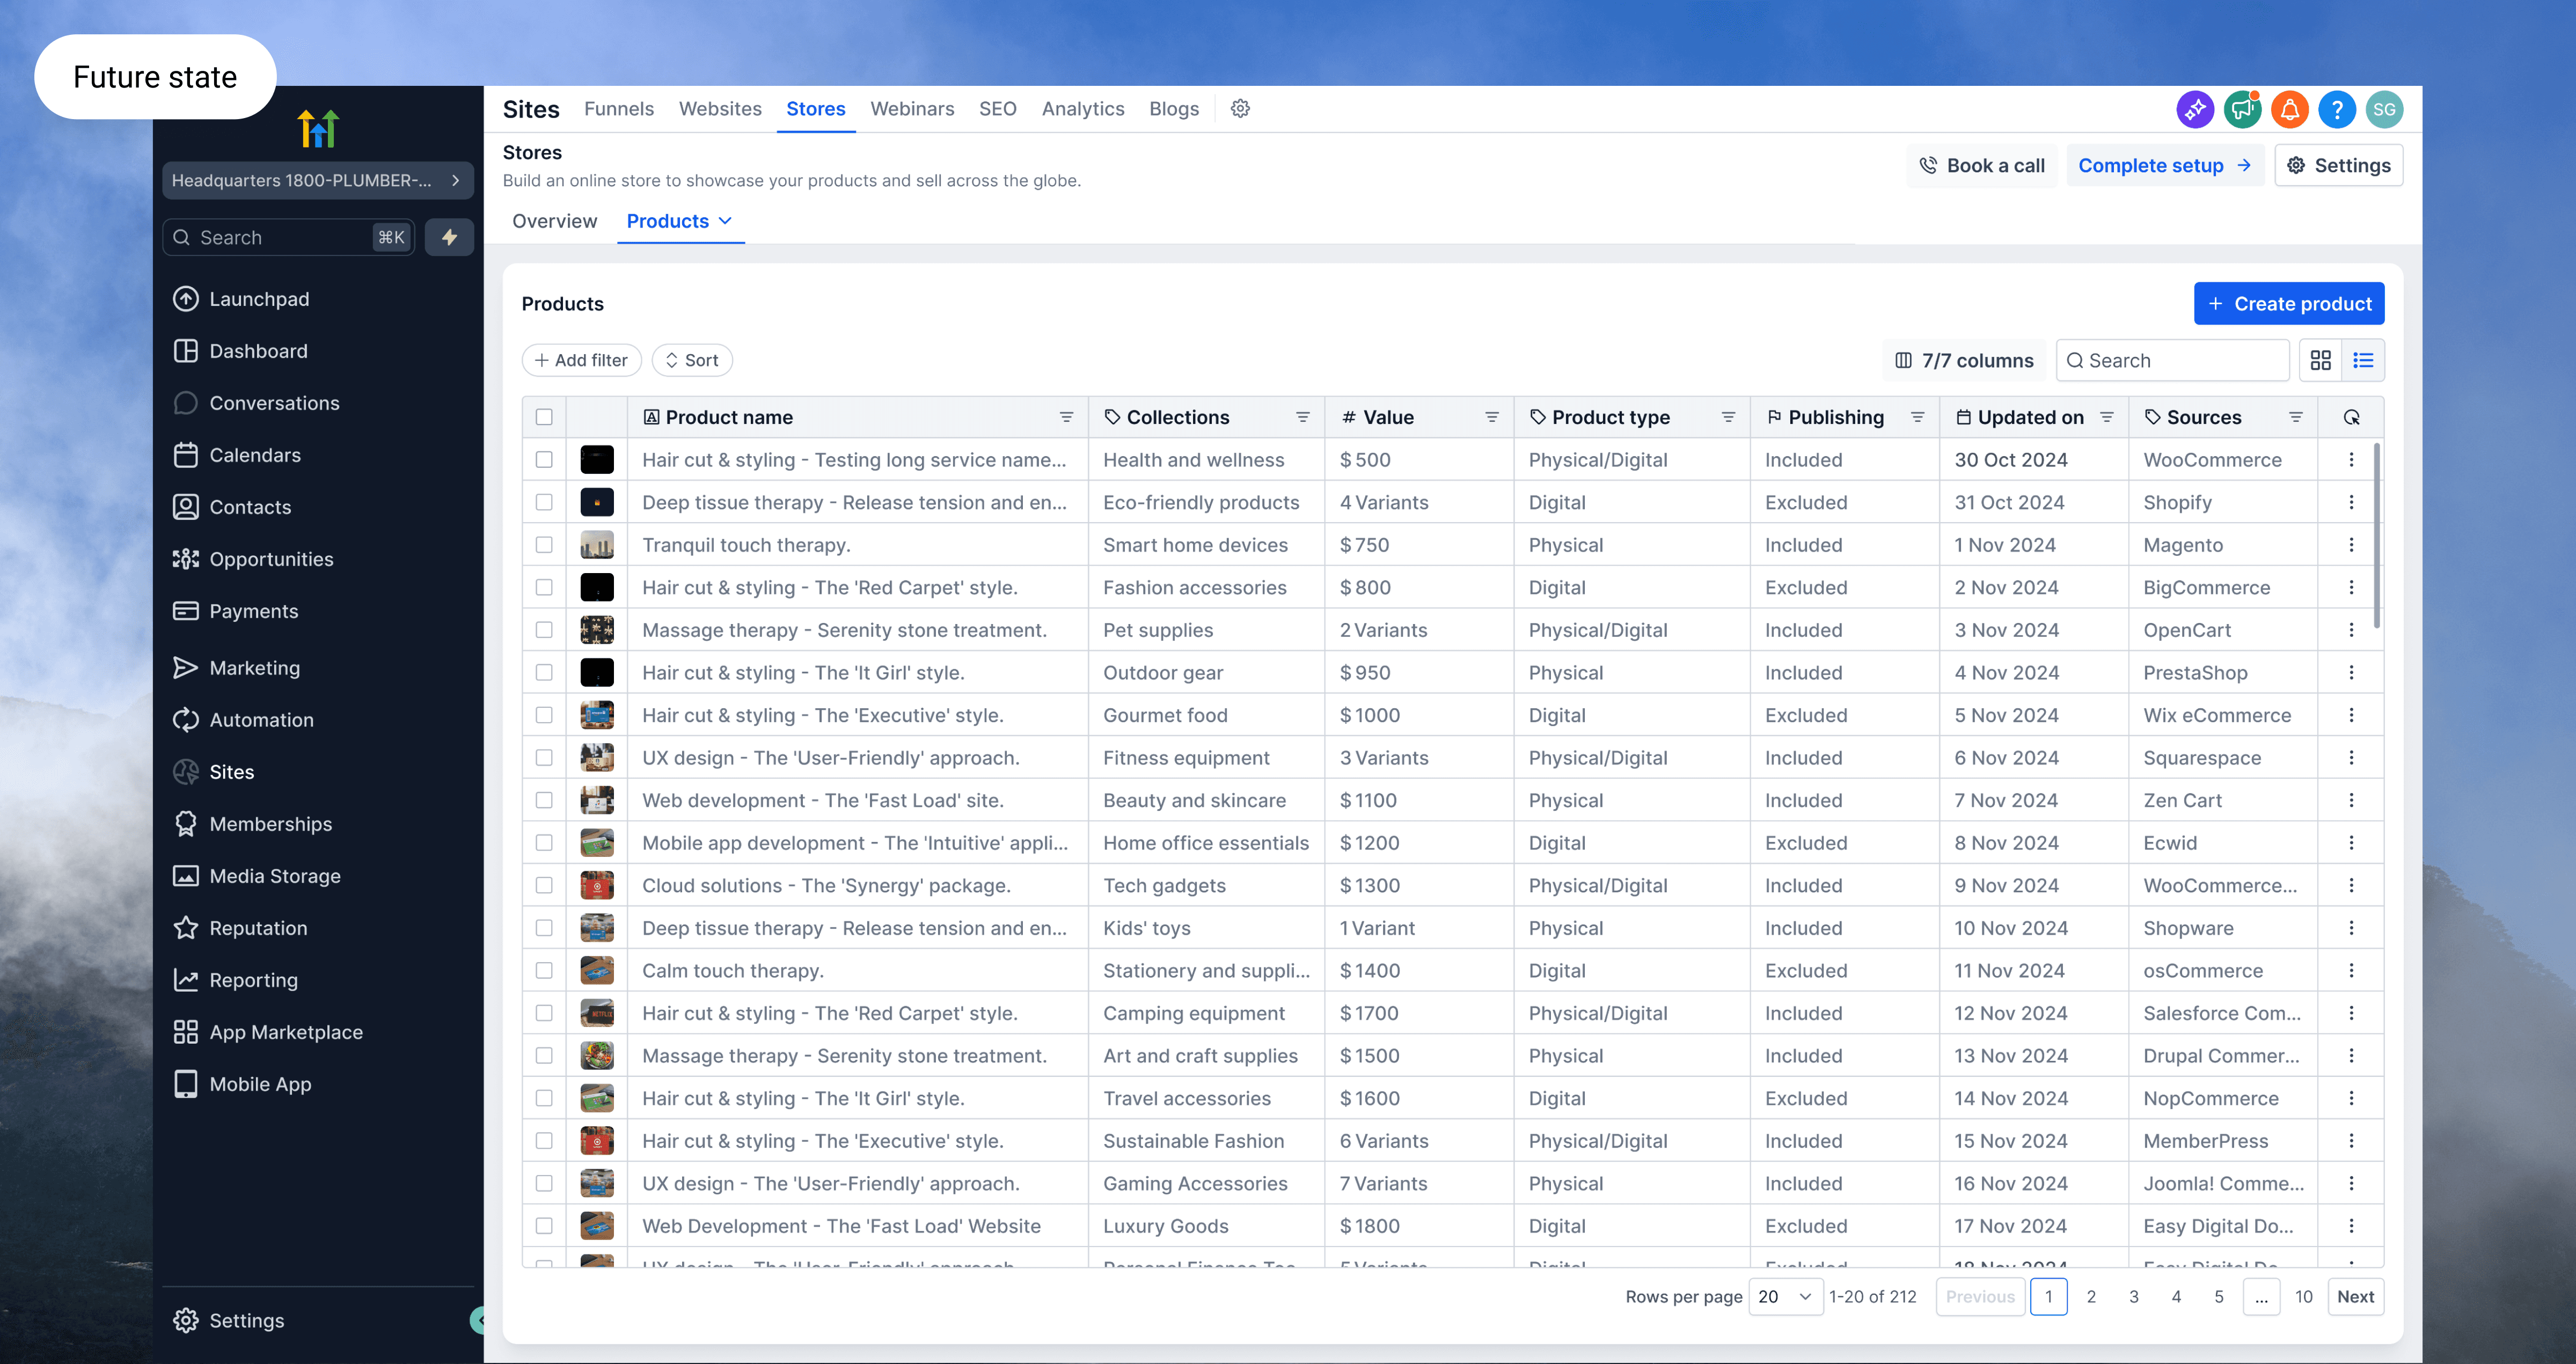Switch to grid view icon
This screenshot has width=2576, height=1364.
[2320, 360]
